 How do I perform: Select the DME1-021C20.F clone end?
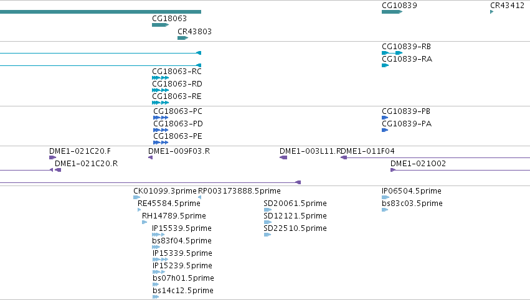click(x=52, y=157)
